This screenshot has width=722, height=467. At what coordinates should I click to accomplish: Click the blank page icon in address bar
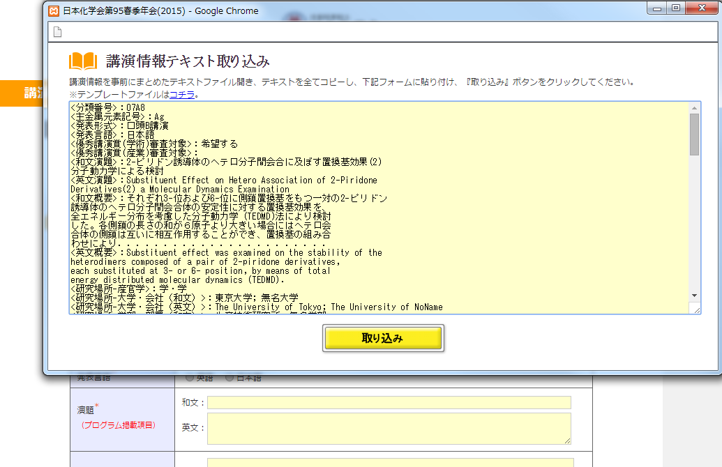coord(57,31)
